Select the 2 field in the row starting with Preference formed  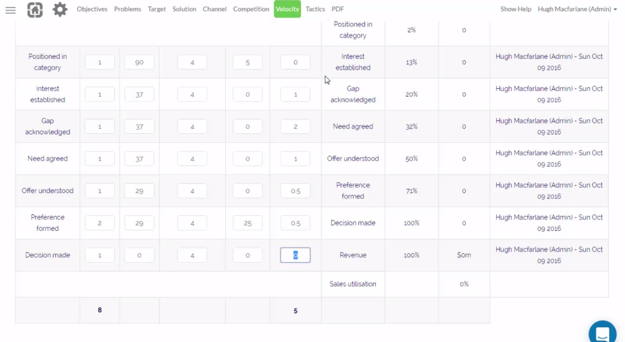click(x=100, y=223)
